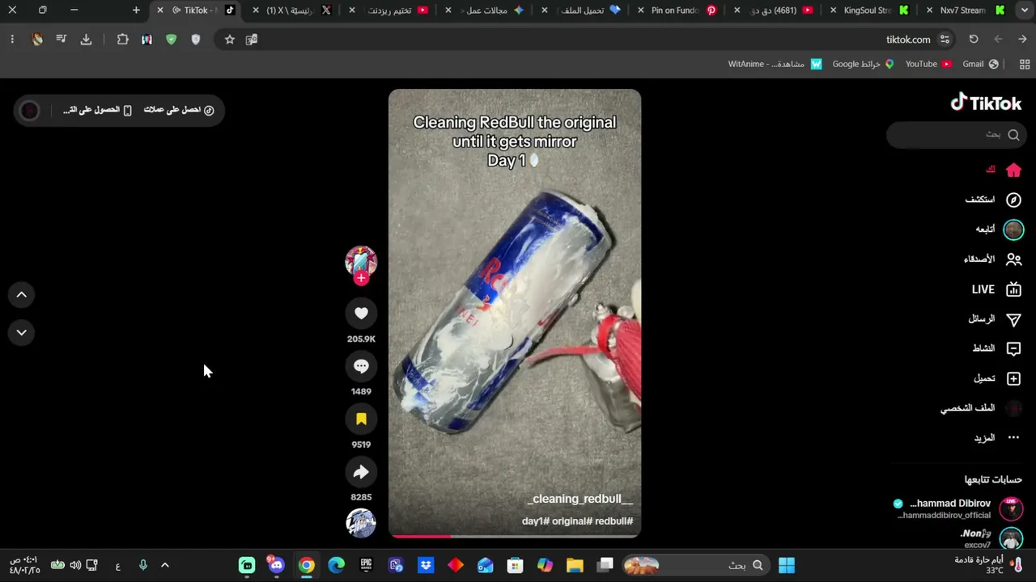Open the Upload page (تحميل)
This screenshot has height=582, width=1036.
[997, 378]
